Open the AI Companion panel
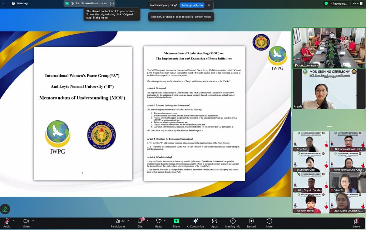This screenshot has width=366, height=230. click(x=196, y=223)
